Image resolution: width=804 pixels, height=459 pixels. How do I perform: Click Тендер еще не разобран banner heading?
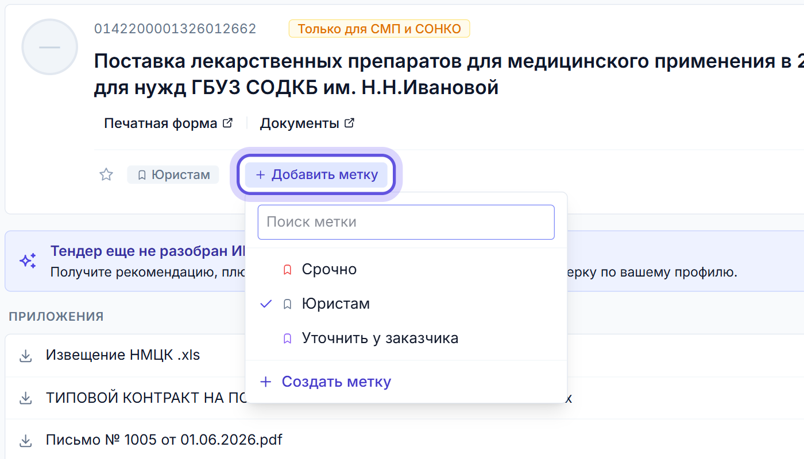pyautogui.click(x=148, y=251)
